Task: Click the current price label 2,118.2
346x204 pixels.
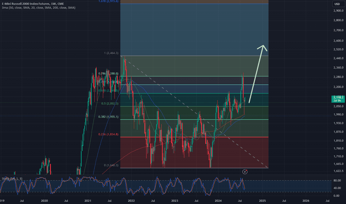Action: point(338,97)
